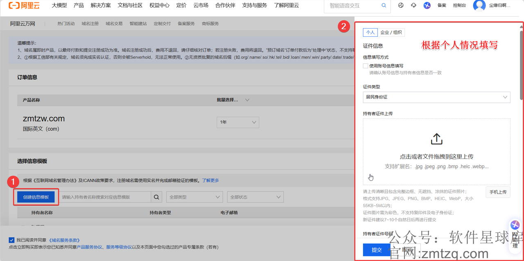Click the upload arrow icon in upload area
The width and height of the screenshot is (524, 261).
[x=437, y=139]
